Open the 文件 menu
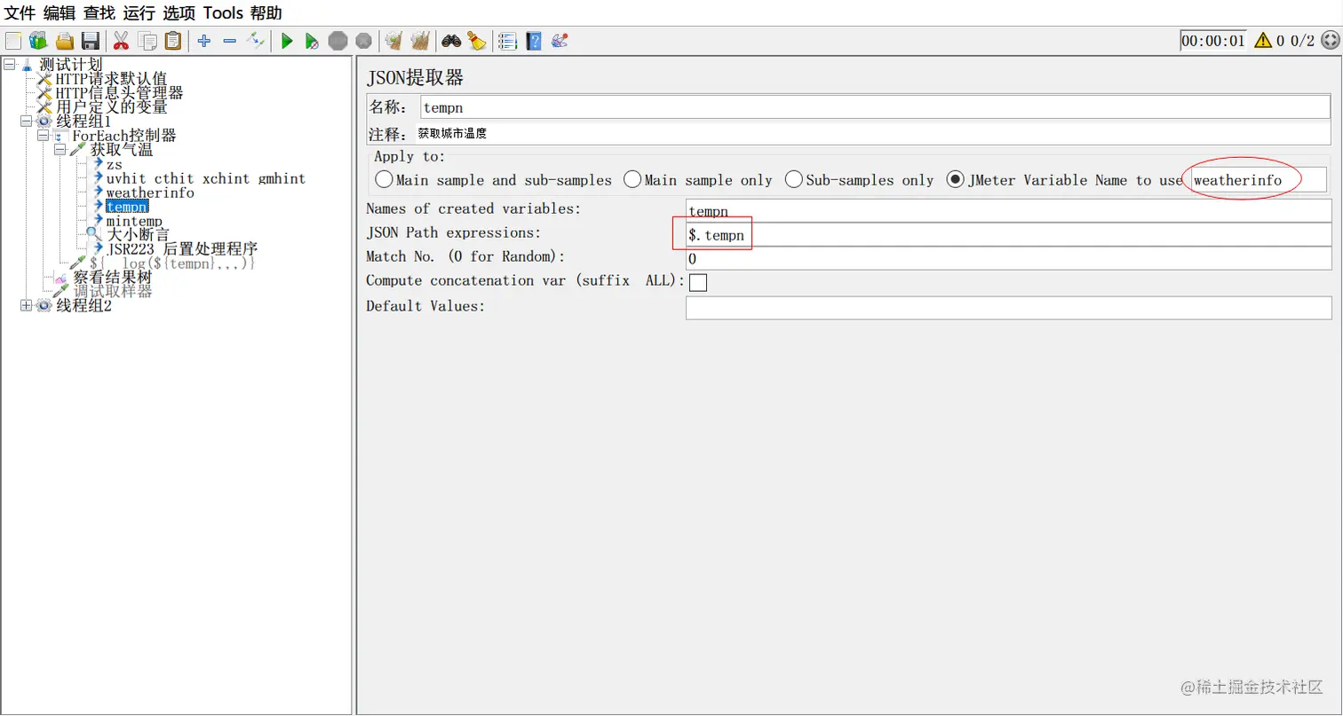 point(20,13)
